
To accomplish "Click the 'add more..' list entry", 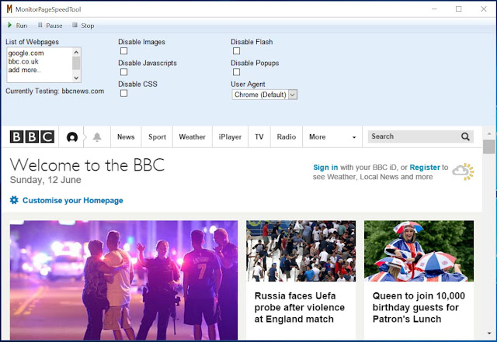I will point(24,70).
